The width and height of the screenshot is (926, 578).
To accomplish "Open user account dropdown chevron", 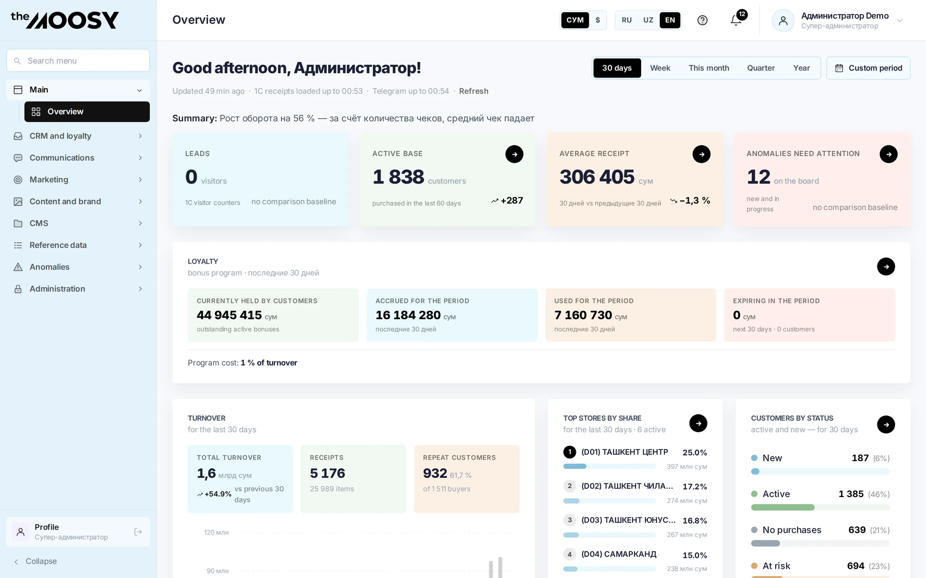I will 899,20.
